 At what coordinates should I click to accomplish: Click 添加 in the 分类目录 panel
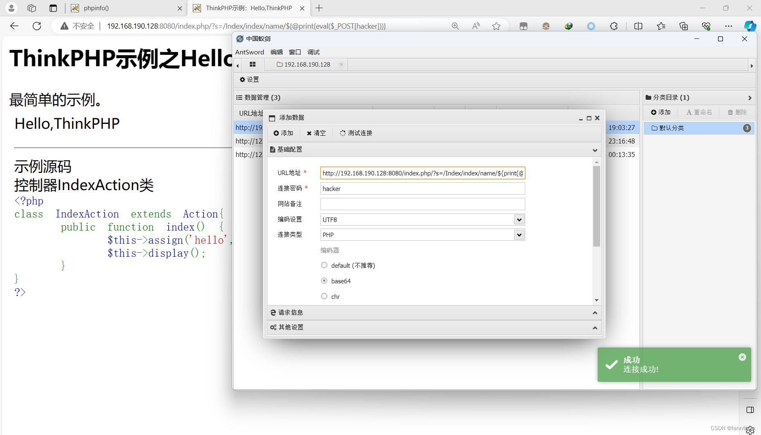[661, 112]
